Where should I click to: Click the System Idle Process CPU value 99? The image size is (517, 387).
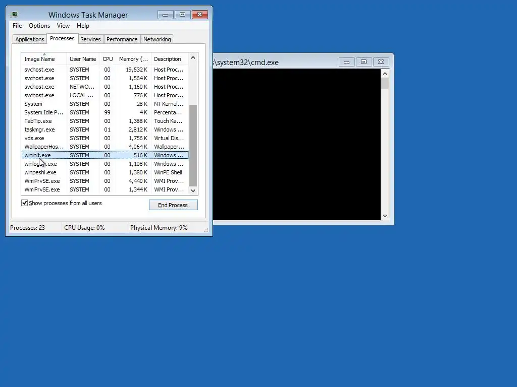pyautogui.click(x=107, y=112)
